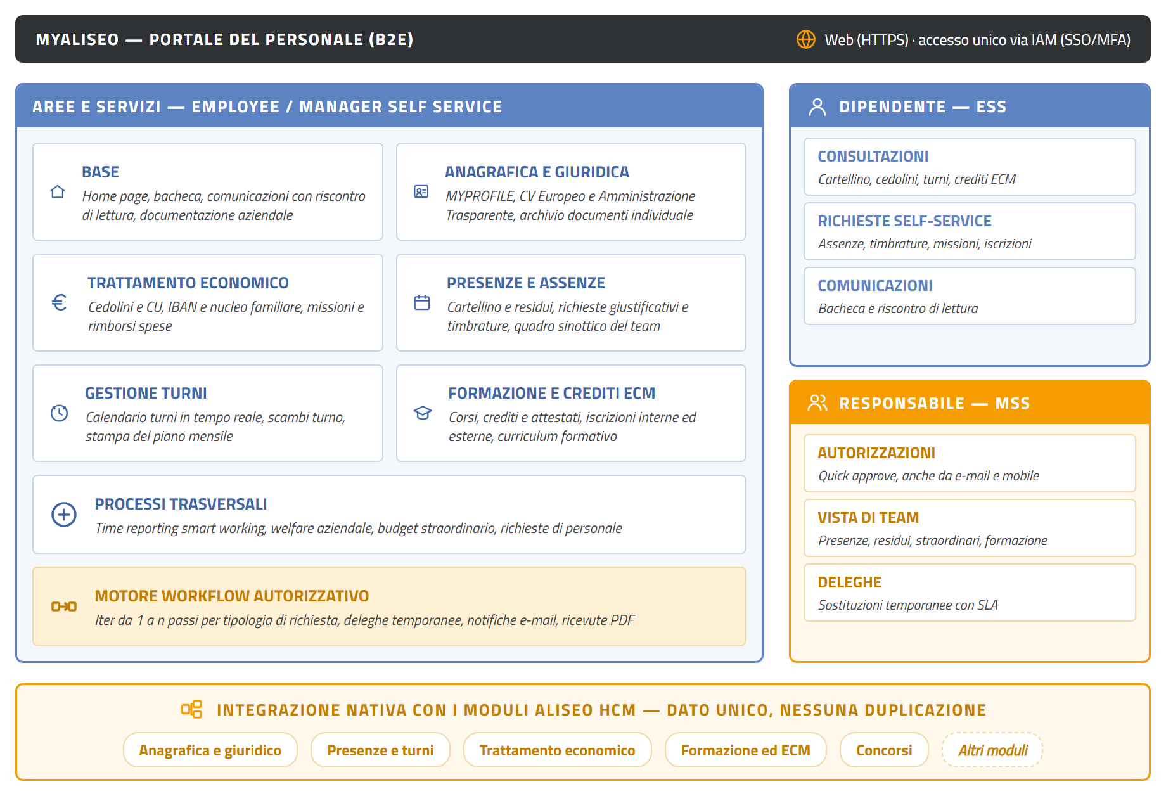Click the euro icon for Trattamento Economico
This screenshot has height=796, width=1166.
click(x=59, y=302)
